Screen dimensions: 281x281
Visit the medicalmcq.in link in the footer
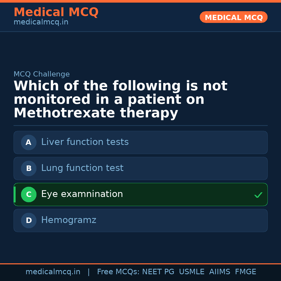click(x=53, y=272)
